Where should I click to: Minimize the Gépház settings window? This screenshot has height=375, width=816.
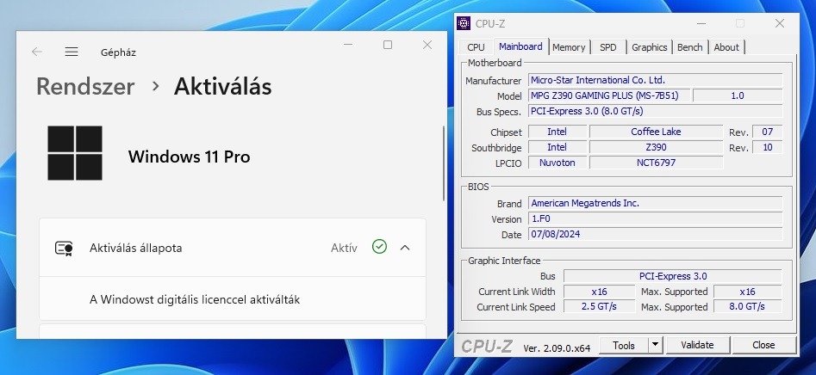click(348, 46)
